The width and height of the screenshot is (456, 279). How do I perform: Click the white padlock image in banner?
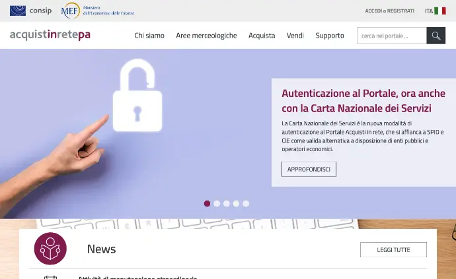coord(137,96)
